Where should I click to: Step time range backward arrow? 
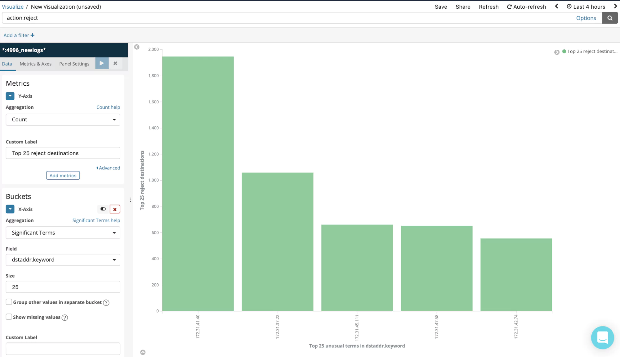(557, 6)
